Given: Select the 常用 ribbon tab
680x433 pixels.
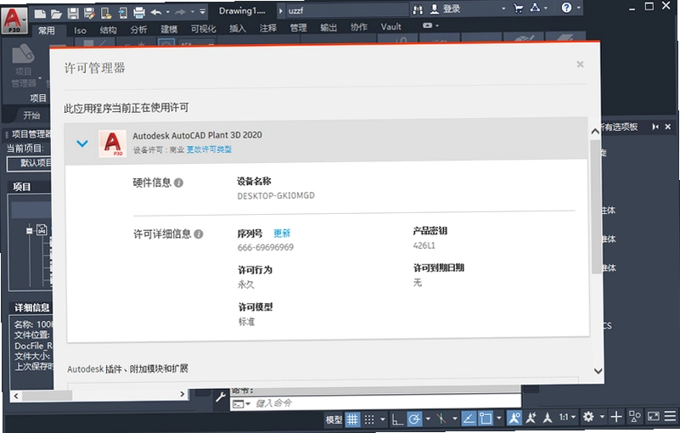Looking at the screenshot, I should pyautogui.click(x=46, y=31).
